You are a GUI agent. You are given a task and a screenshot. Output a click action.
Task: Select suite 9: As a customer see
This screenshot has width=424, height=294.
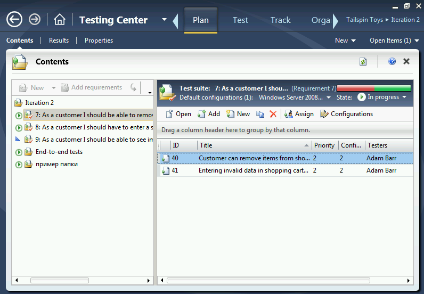coord(94,140)
